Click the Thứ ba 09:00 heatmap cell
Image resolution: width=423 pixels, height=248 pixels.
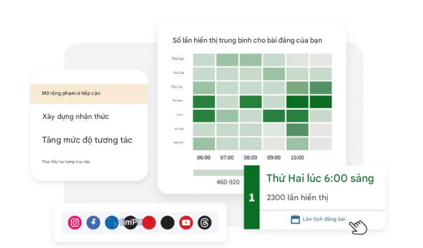pos(274,74)
